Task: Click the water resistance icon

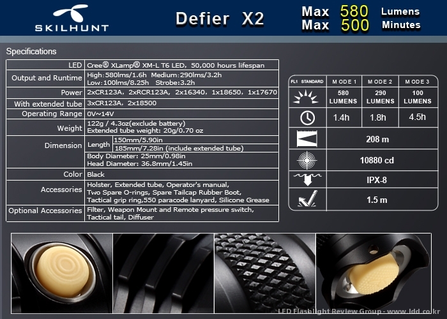Action: click(307, 179)
